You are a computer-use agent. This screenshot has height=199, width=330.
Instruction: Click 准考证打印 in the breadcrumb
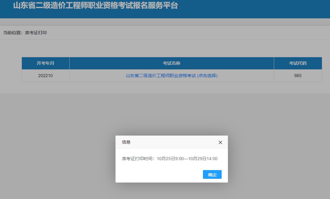coord(36,33)
